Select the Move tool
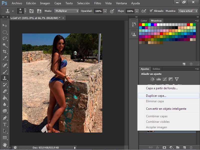 (5, 25)
